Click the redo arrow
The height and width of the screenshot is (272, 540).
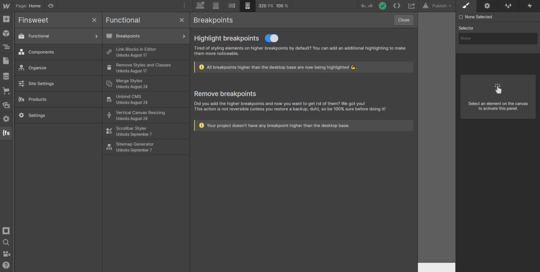click(x=370, y=6)
